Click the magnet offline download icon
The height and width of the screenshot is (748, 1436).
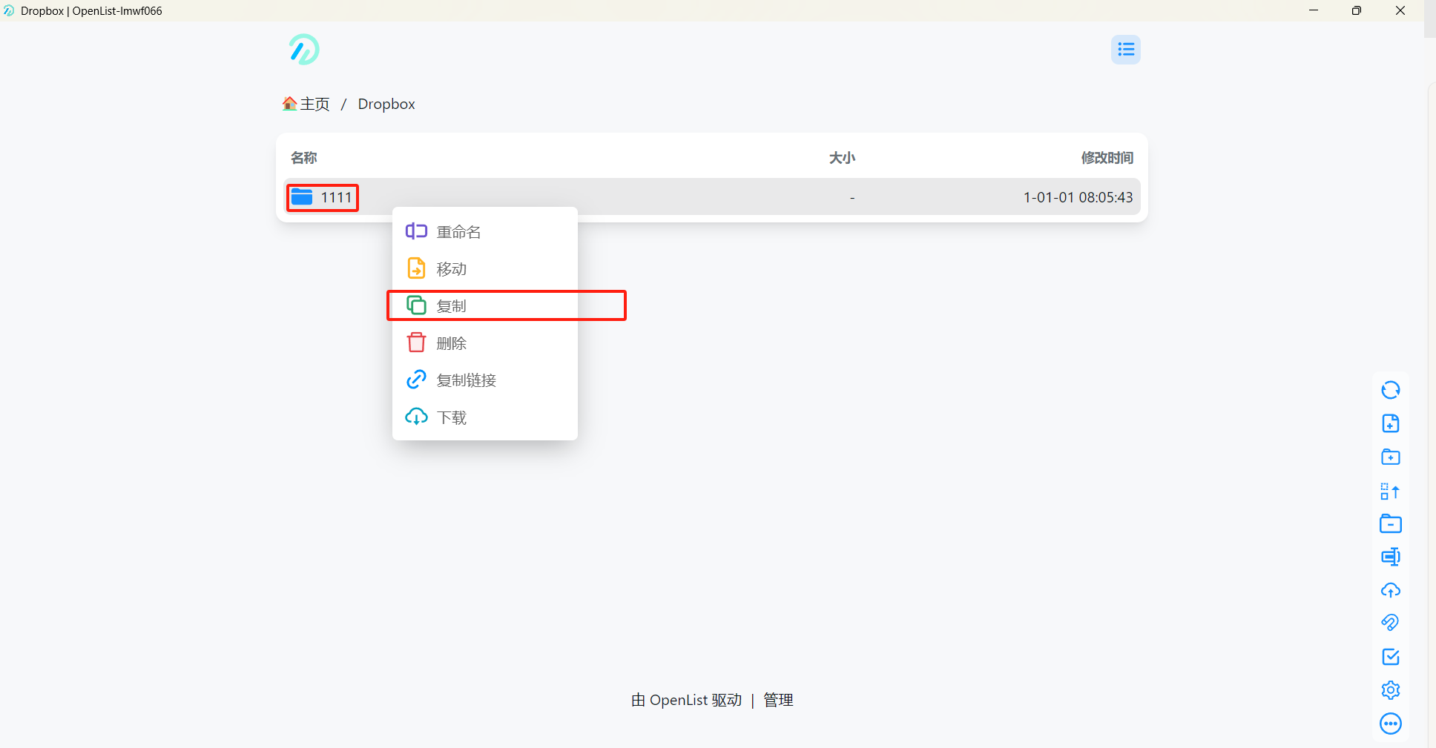1391,623
